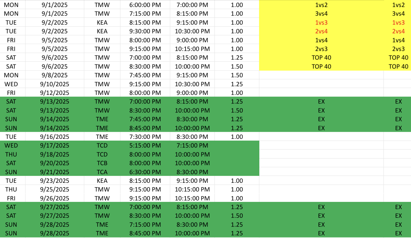Image resolution: width=411 pixels, height=238 pixels.
Task: Select the 9/17/2025 date cell
Action: coord(55,145)
